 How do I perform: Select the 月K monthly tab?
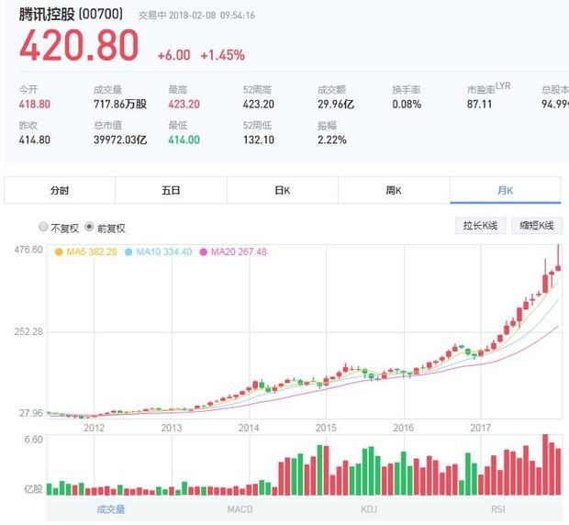(505, 190)
